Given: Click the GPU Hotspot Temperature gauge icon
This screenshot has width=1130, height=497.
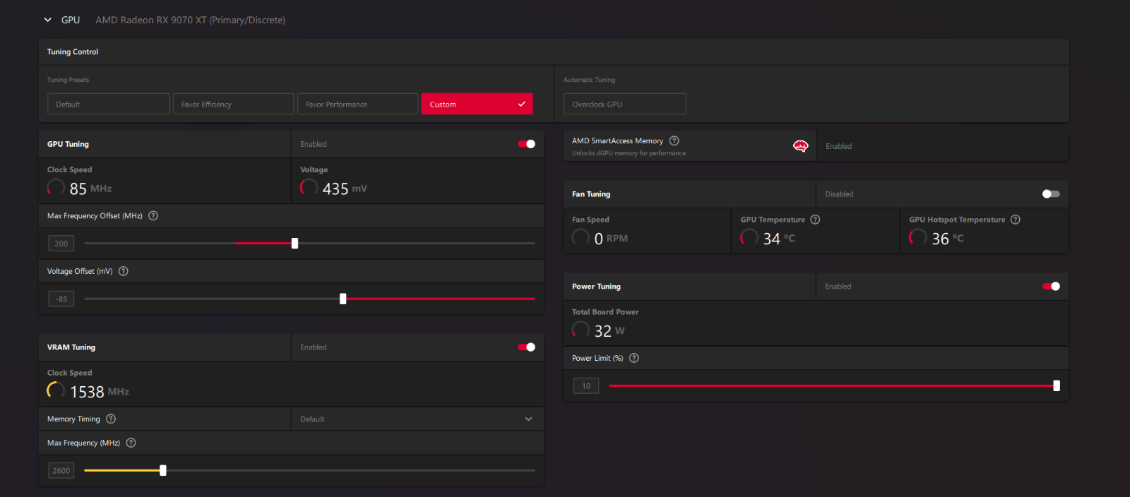Looking at the screenshot, I should coord(918,237).
